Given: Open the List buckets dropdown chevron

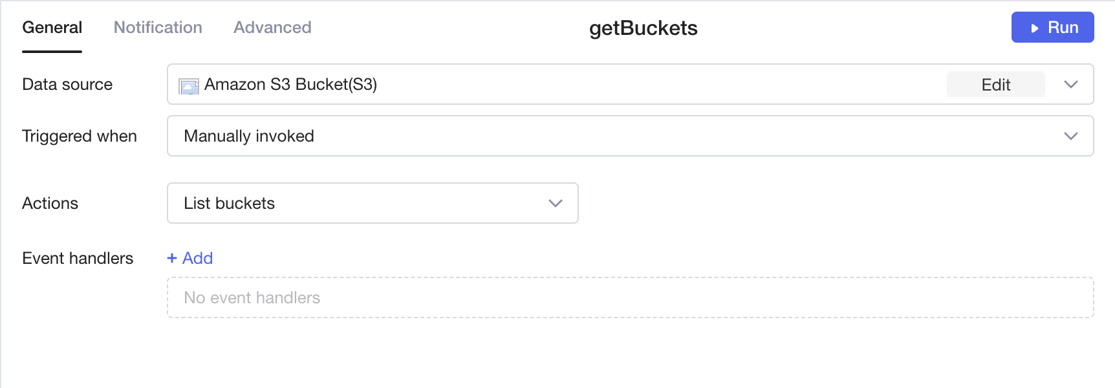Looking at the screenshot, I should click(555, 203).
